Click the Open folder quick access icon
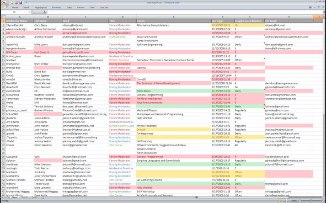The image size is (326, 203). pos(16,3)
